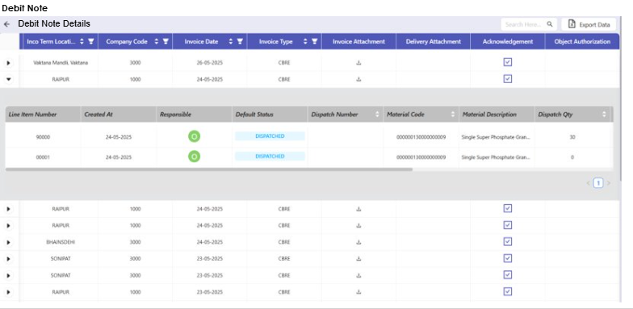Sort line items by Dispatch Number

pyautogui.click(x=378, y=115)
